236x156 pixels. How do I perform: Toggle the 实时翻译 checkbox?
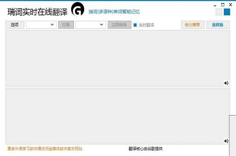[x=135, y=25]
